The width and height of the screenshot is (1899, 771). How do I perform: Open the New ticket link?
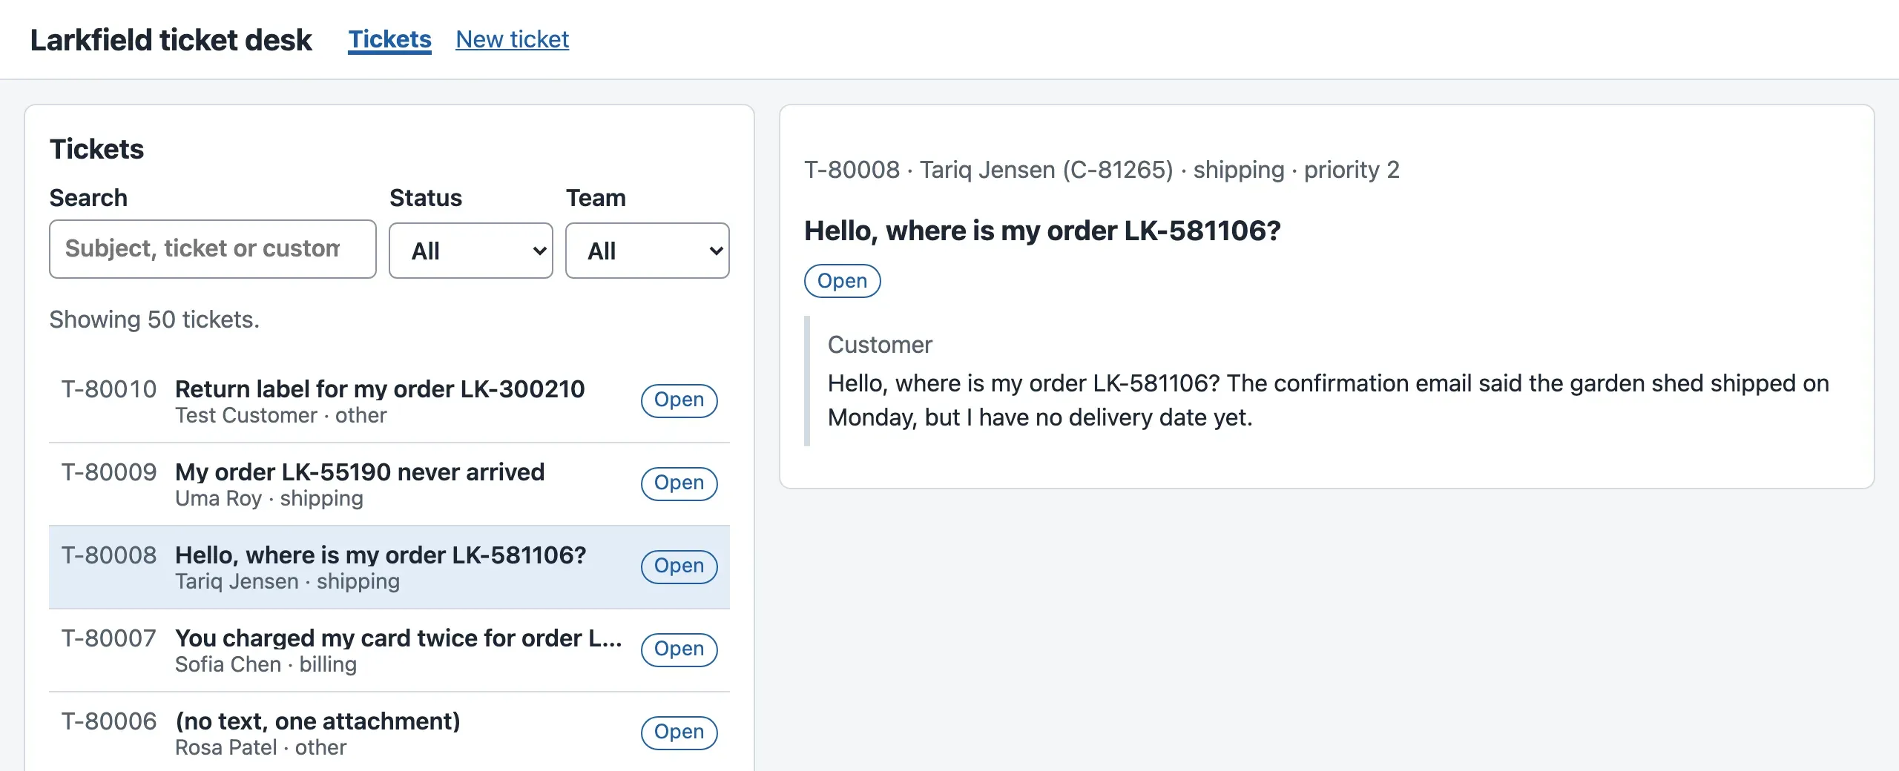pyautogui.click(x=512, y=39)
